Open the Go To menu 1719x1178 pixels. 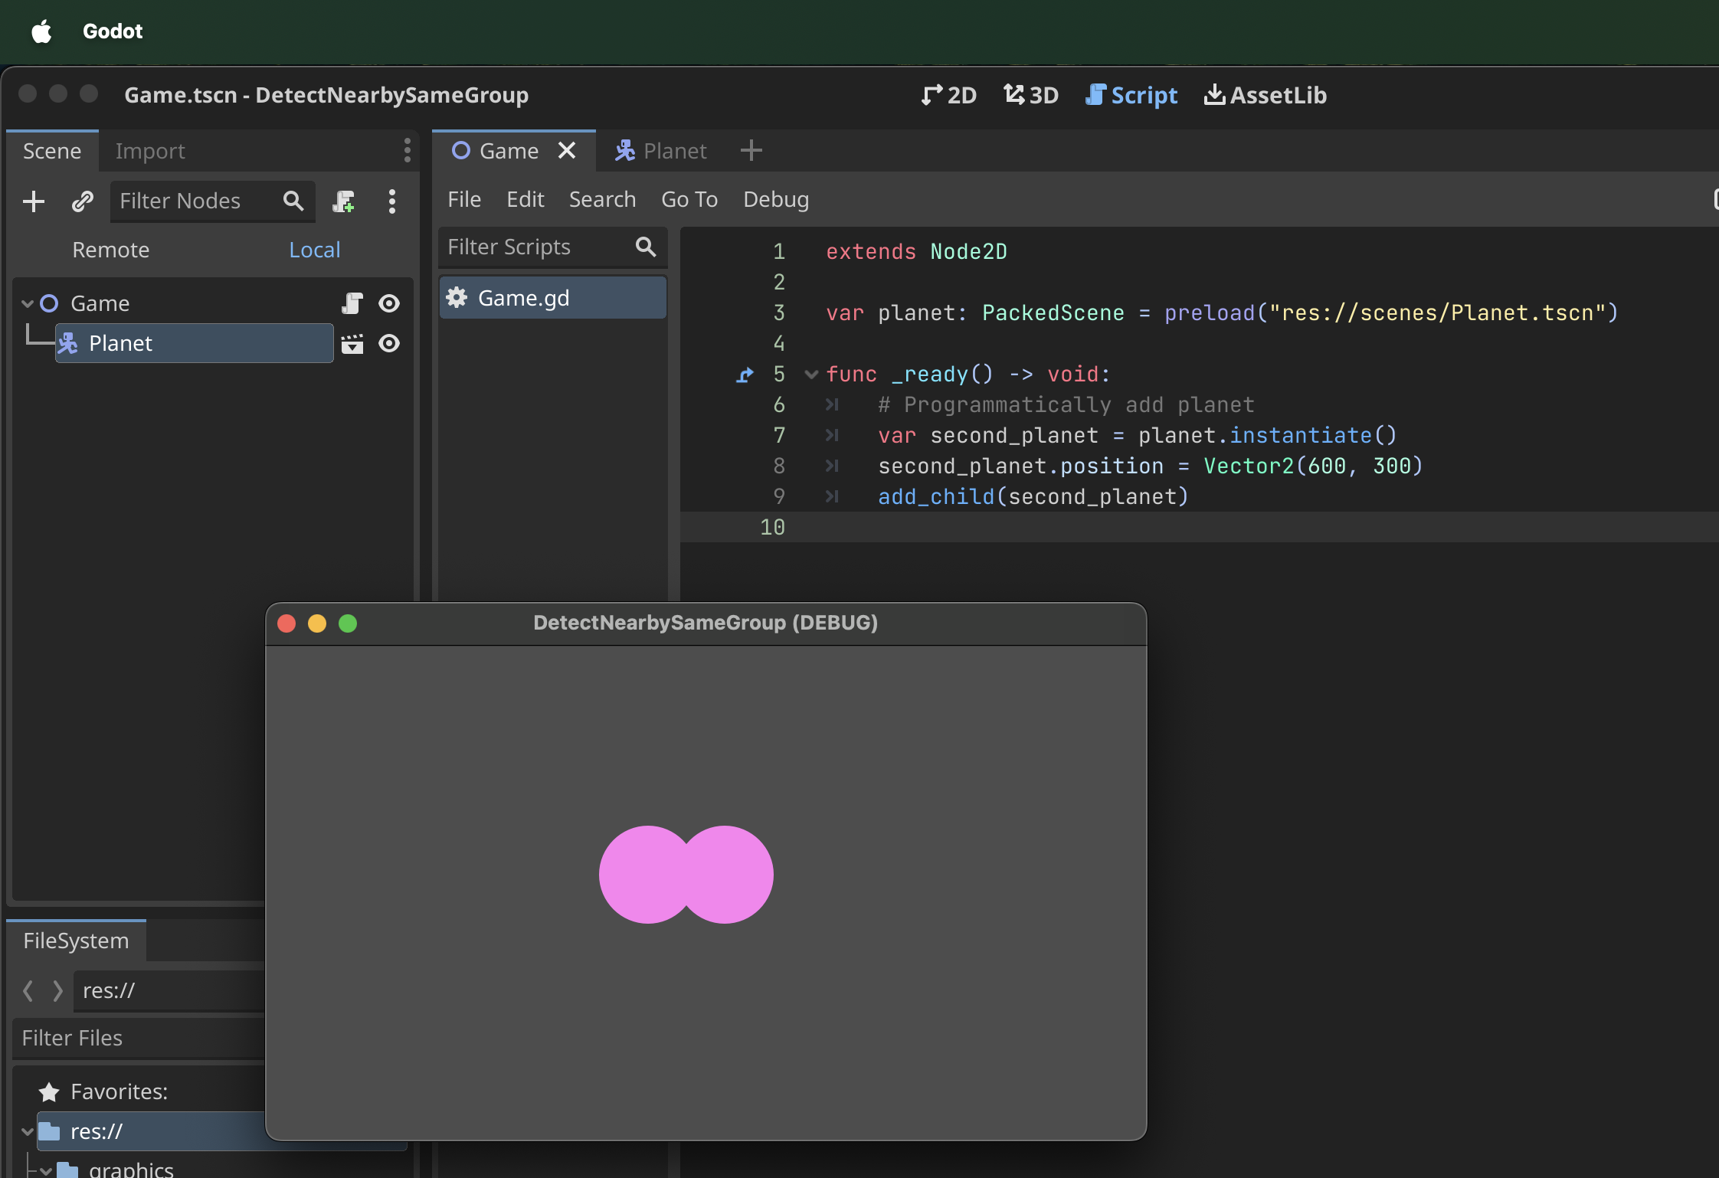pyautogui.click(x=689, y=199)
